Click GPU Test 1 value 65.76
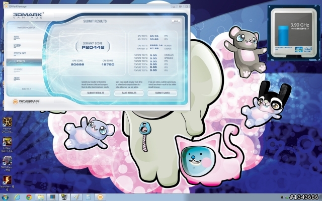The image size is (322, 201). pyautogui.click(x=154, y=36)
